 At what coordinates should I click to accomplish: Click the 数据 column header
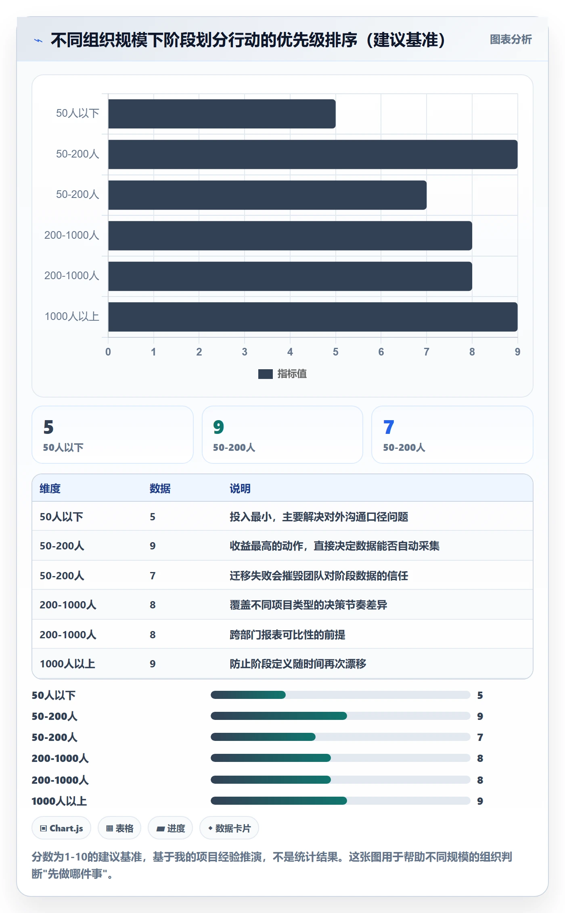click(160, 488)
